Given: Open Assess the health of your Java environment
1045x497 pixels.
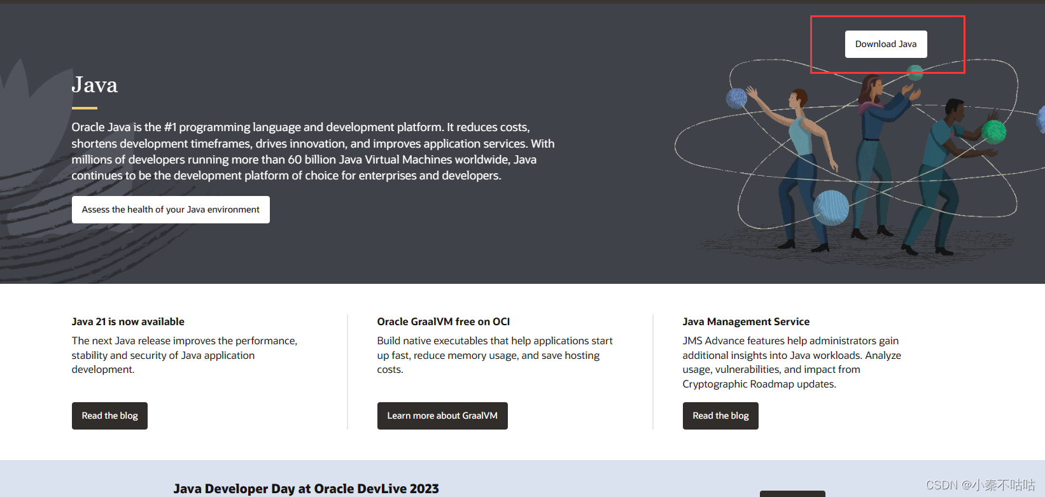Looking at the screenshot, I should (171, 209).
